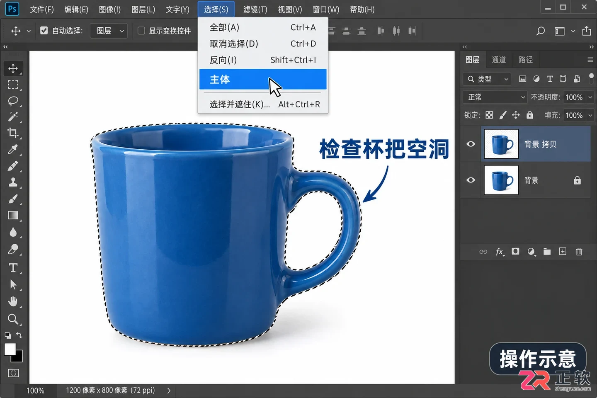The width and height of the screenshot is (597, 398).
Task: Click the share export icon
Action: tap(587, 31)
